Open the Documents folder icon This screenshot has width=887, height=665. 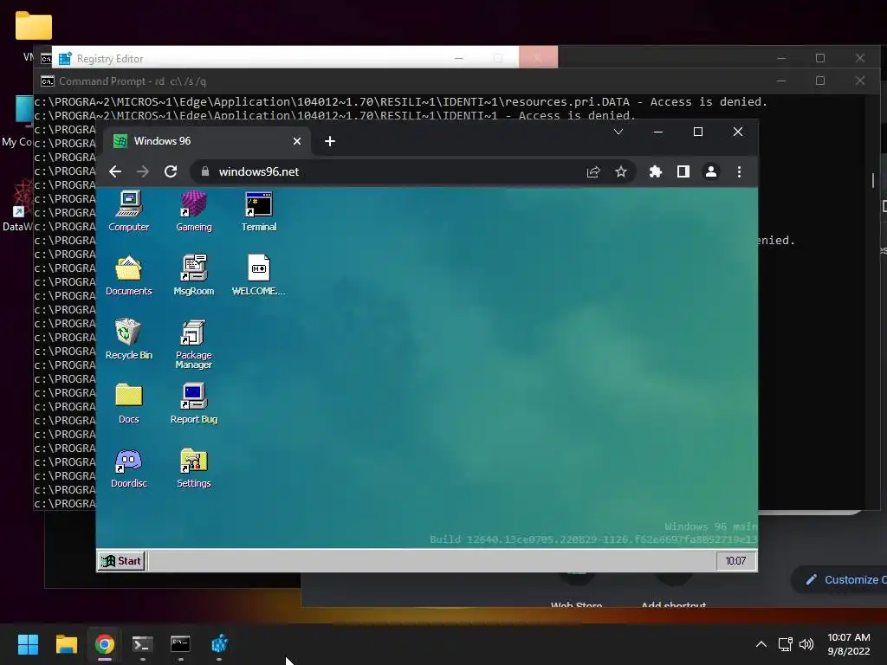[128, 275]
